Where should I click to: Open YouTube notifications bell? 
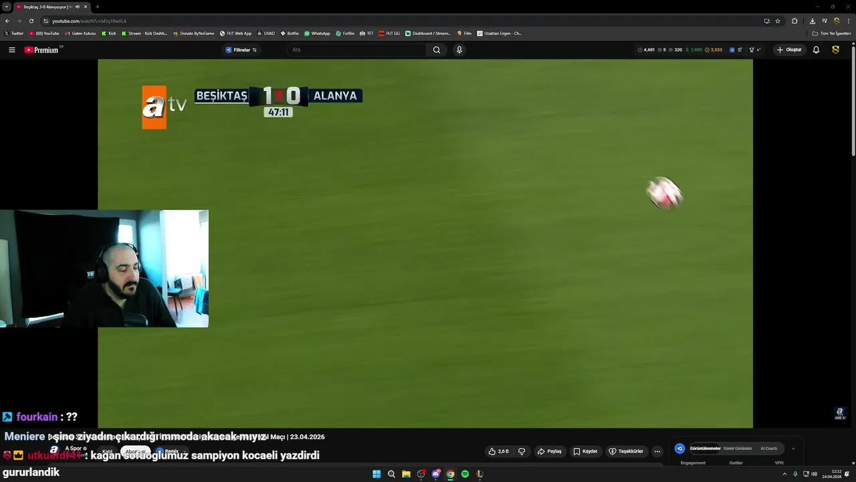click(x=816, y=50)
